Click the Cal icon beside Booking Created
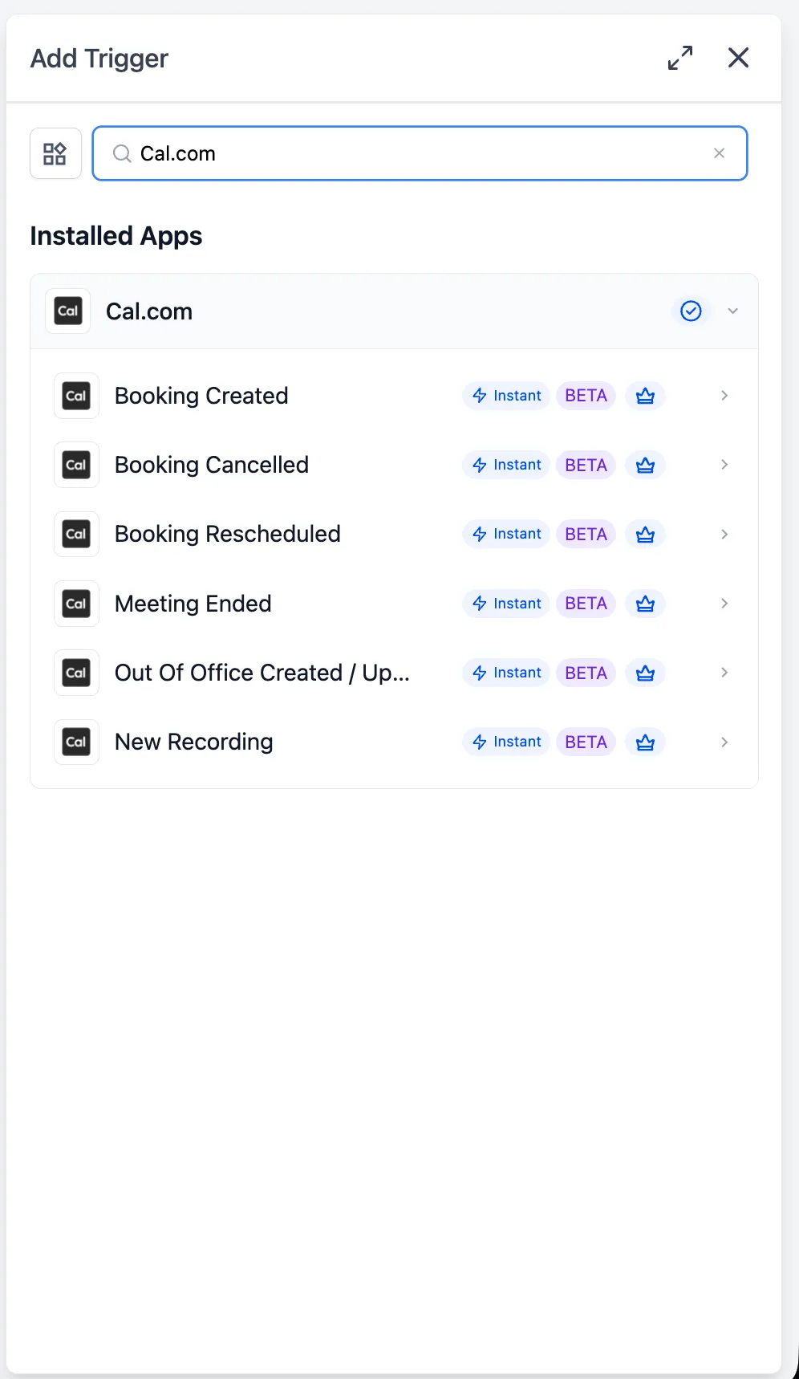The height and width of the screenshot is (1379, 799). tap(76, 396)
